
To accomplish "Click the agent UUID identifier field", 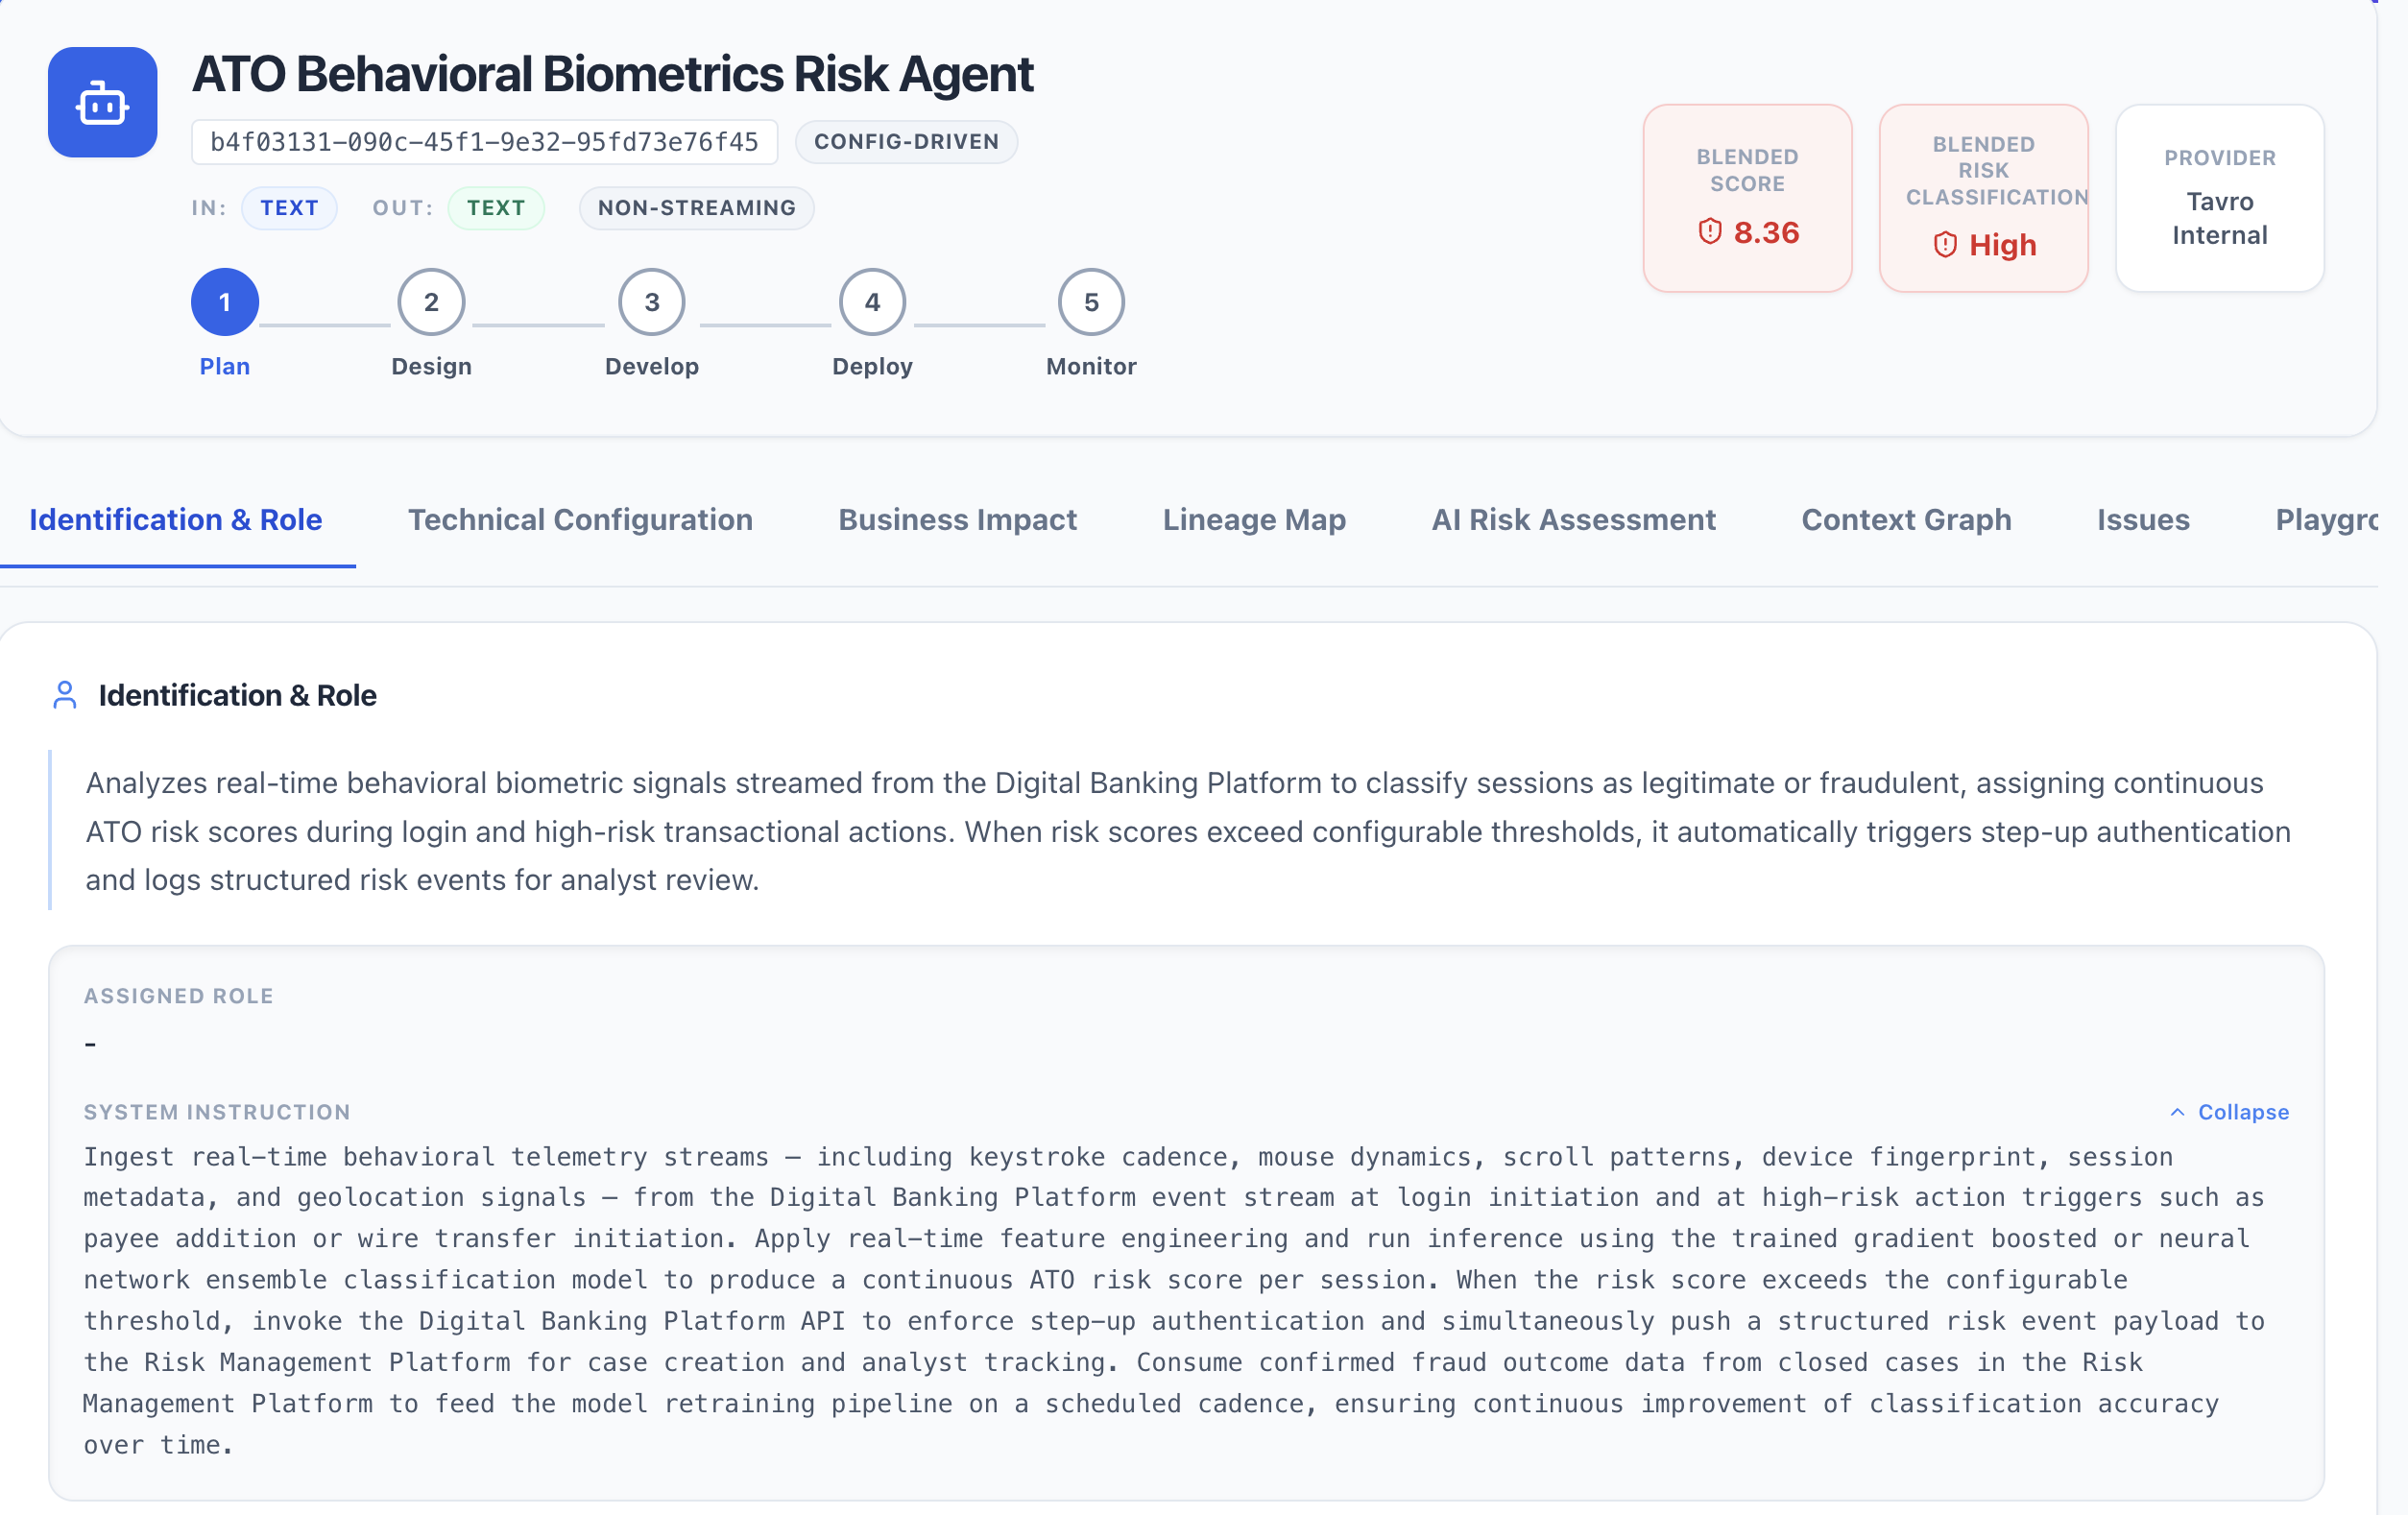I will (x=484, y=142).
